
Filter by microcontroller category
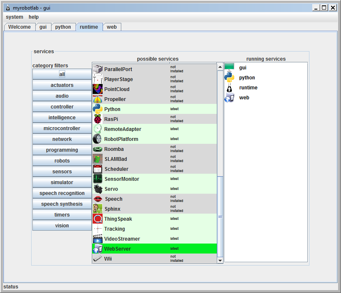[62, 128]
